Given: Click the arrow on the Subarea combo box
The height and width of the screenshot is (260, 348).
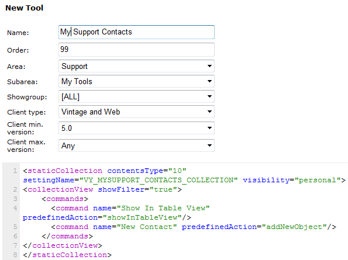Looking at the screenshot, I should [x=209, y=81].
